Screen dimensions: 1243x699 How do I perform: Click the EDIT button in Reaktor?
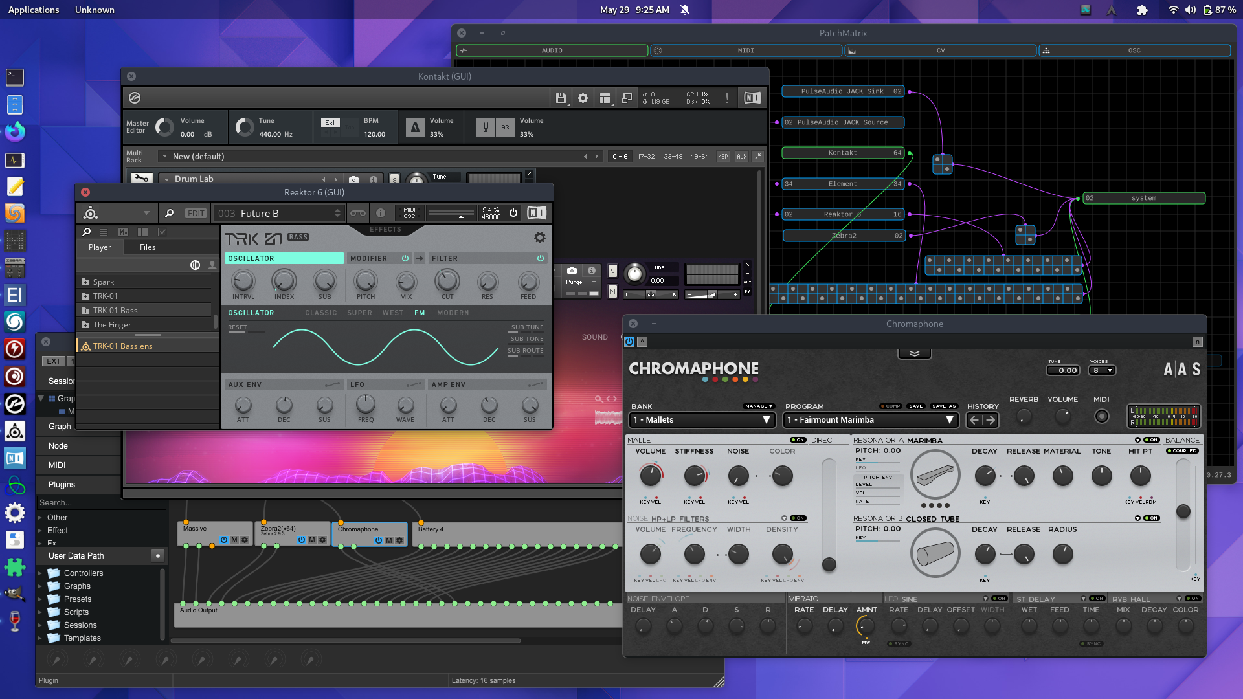pyautogui.click(x=196, y=214)
